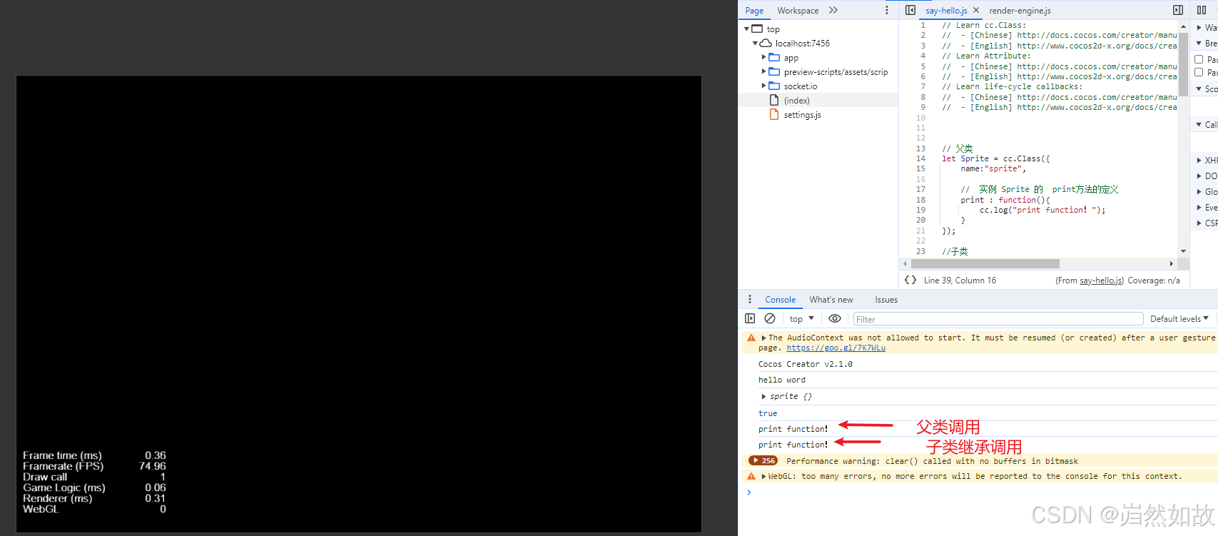Click the localhost:7456 cloud icon
The height and width of the screenshot is (536, 1218).
[x=766, y=43]
